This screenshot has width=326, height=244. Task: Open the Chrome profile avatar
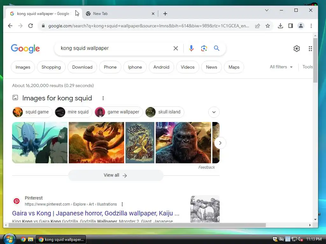[301, 26]
